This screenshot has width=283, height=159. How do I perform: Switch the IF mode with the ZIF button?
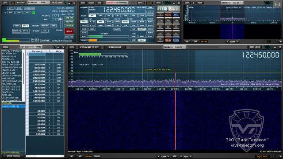45,31
